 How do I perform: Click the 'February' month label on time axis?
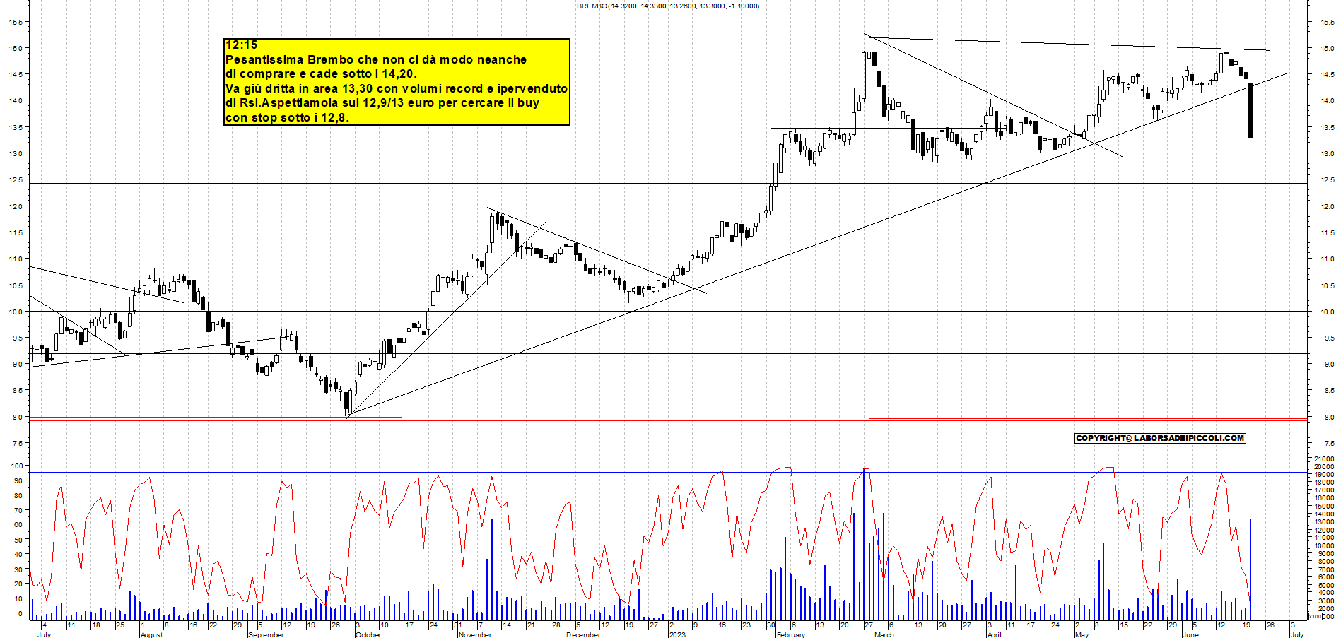tap(791, 634)
